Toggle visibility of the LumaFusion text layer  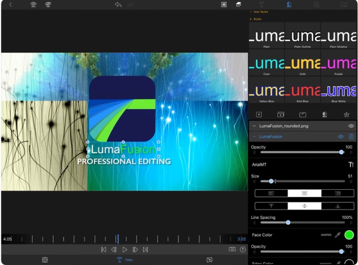(341, 137)
